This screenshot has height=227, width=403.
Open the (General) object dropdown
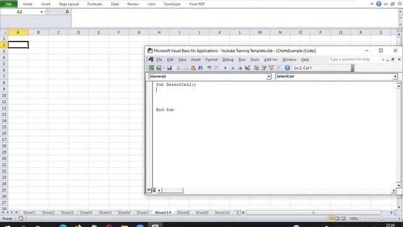tap(268, 76)
